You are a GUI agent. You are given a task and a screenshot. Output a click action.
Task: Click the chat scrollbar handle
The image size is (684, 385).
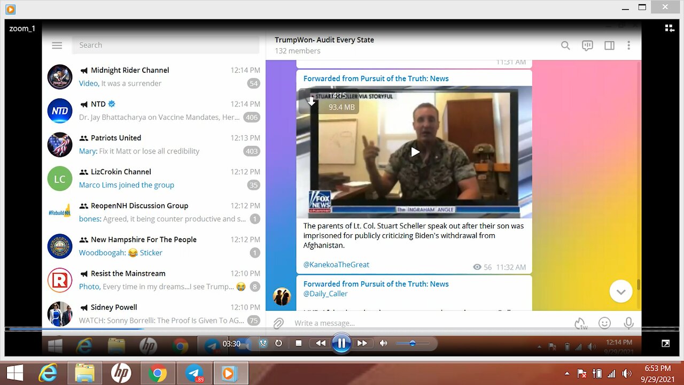[x=639, y=284]
